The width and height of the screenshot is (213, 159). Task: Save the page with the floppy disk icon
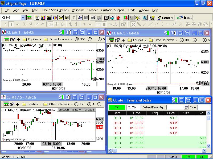tap(67, 17)
